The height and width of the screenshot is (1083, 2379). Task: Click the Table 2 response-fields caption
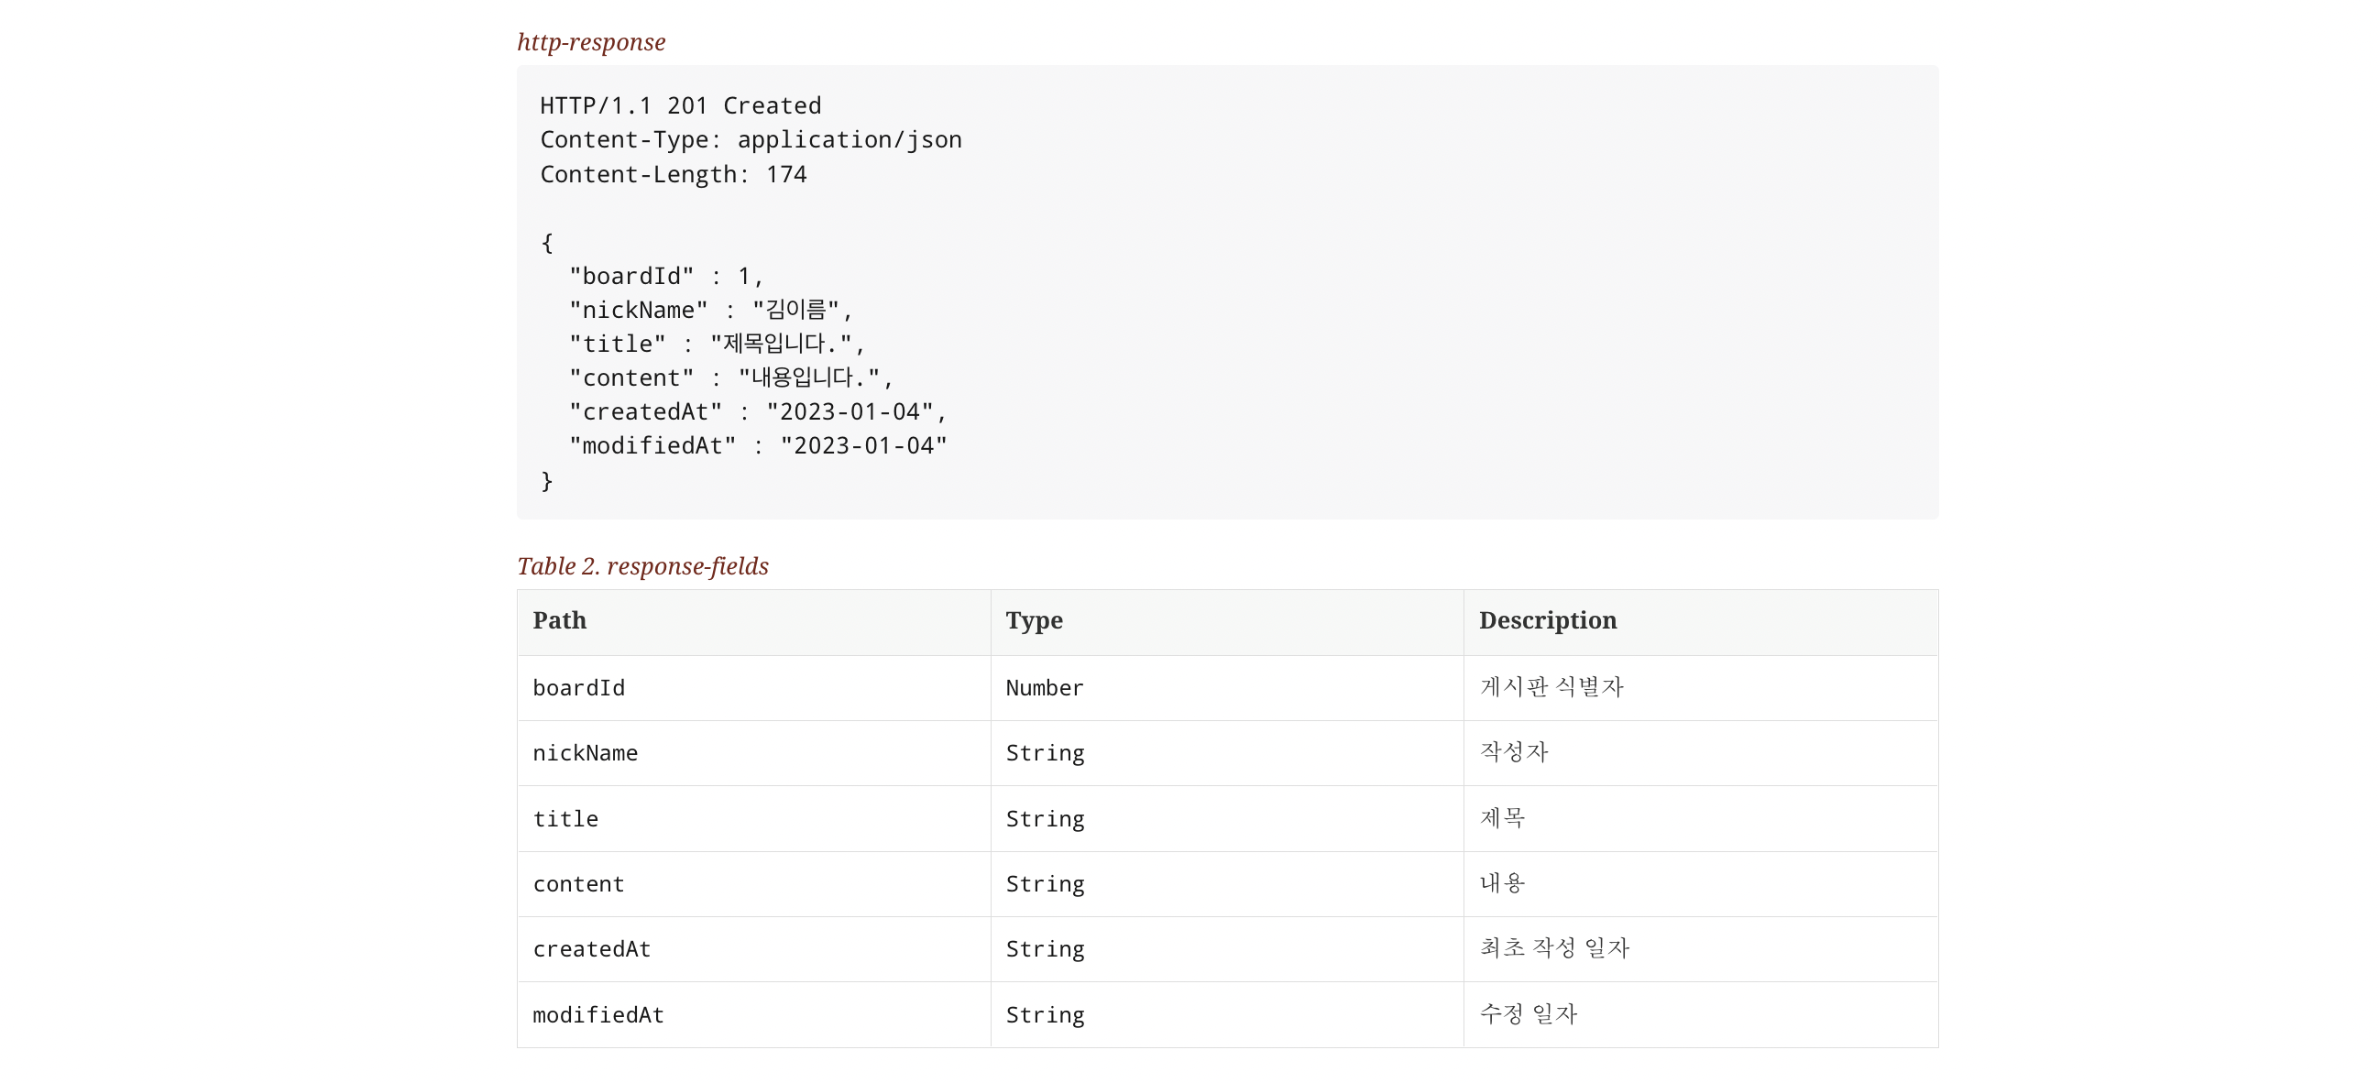[641, 566]
